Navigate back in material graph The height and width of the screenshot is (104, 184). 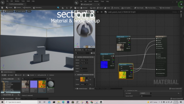tap(98, 12)
